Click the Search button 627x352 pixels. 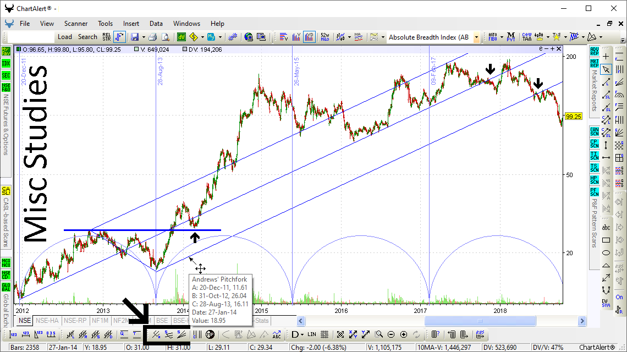pos(87,37)
